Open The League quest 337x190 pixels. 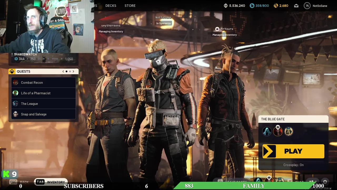(44, 104)
